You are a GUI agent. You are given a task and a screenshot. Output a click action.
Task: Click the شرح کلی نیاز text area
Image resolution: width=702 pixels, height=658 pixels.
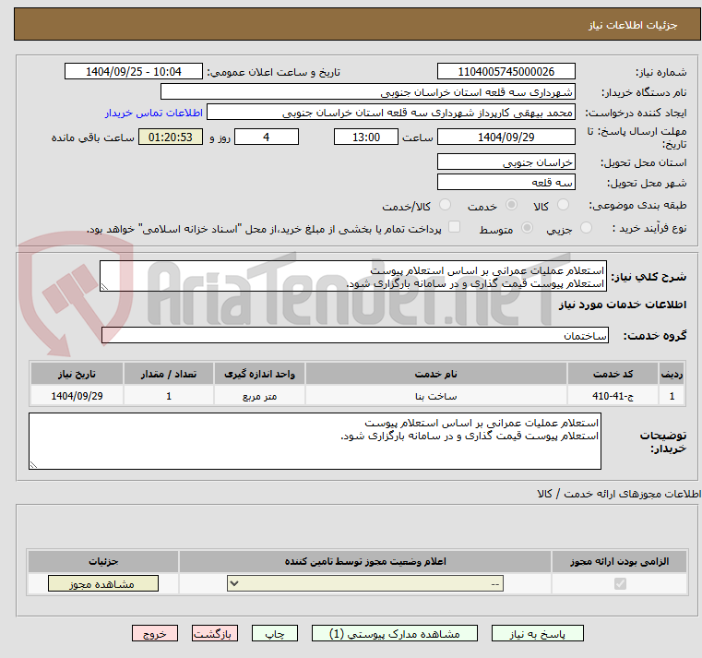353,276
